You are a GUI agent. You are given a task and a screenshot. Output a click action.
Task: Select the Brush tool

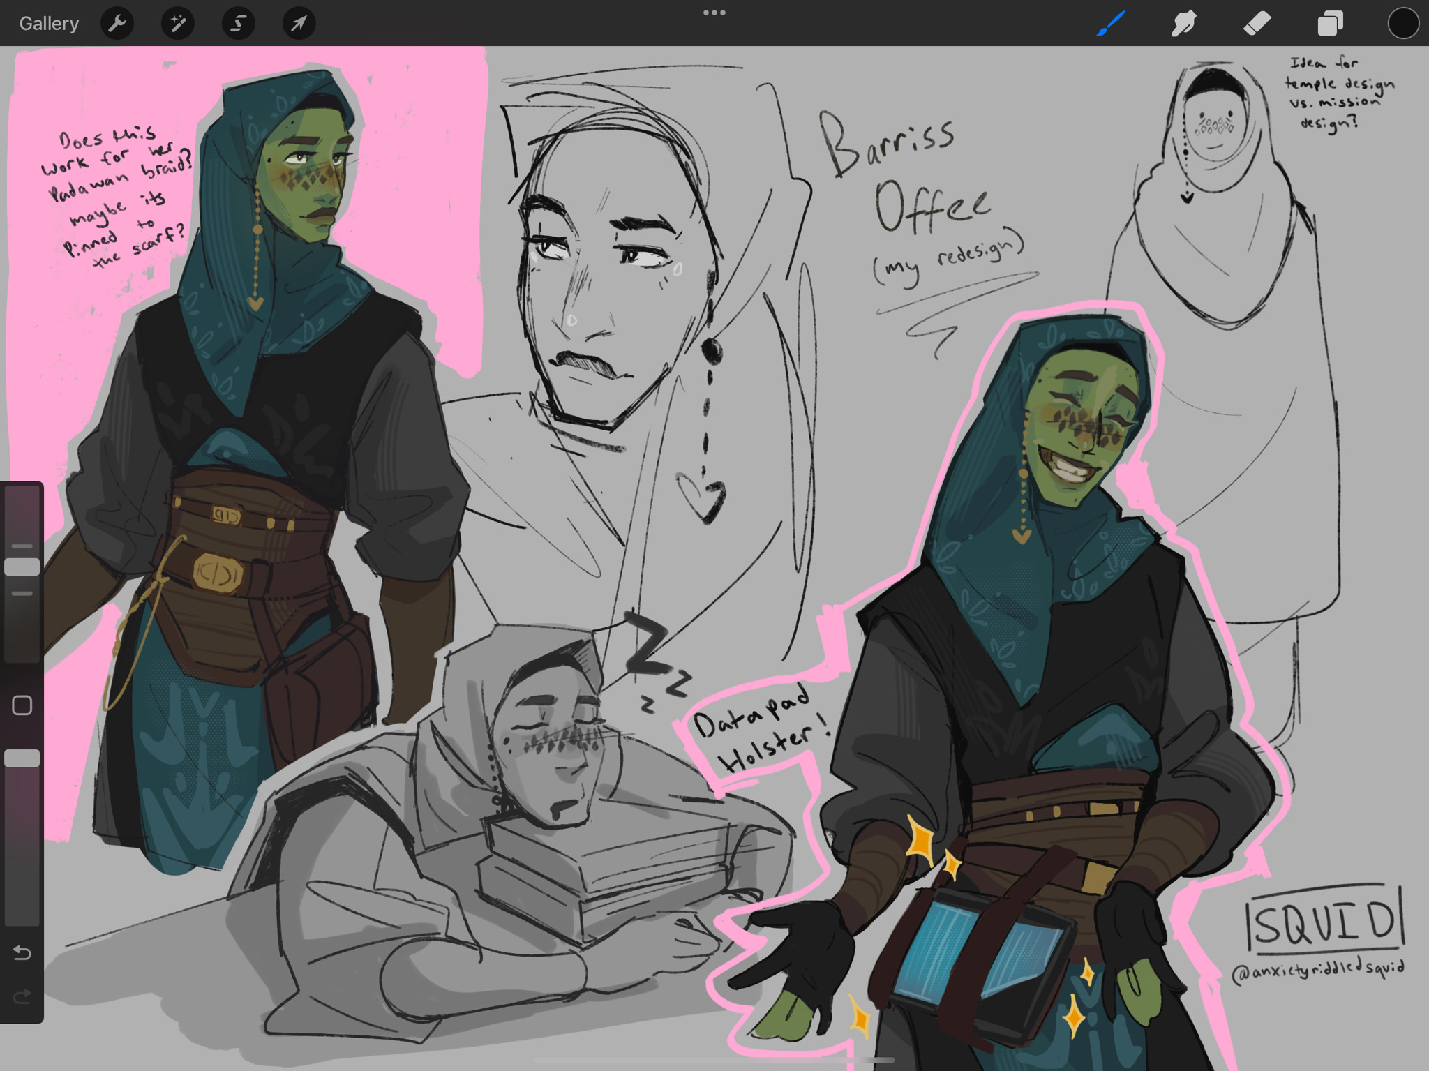(x=1112, y=24)
